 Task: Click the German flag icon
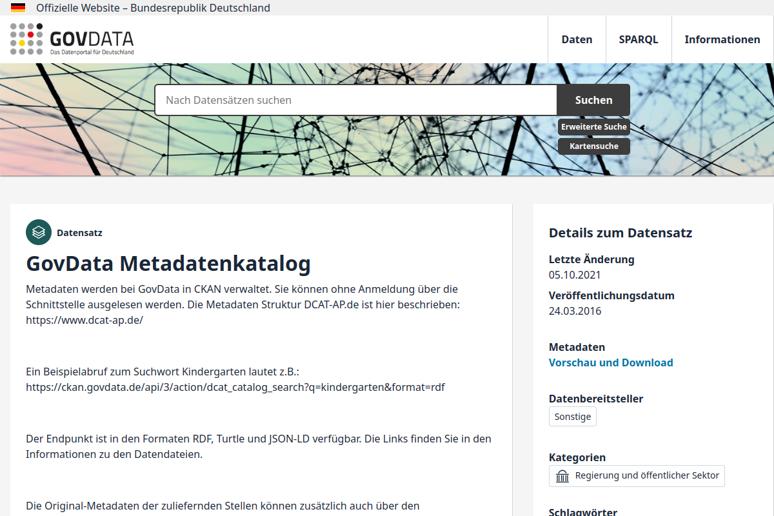pos(18,8)
